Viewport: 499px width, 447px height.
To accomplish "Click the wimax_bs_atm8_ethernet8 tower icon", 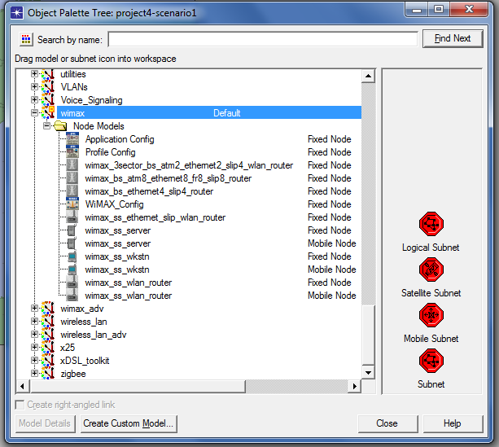I will pos(72,178).
